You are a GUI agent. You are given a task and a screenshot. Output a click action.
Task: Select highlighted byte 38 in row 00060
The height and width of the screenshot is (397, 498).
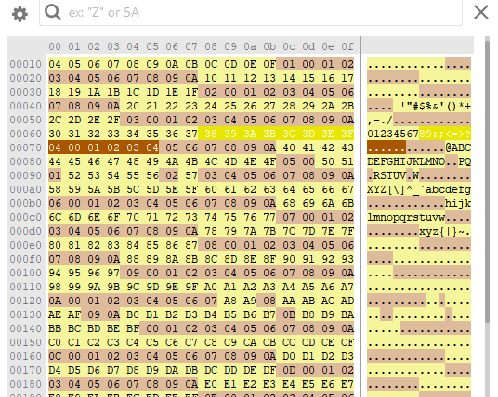(x=211, y=134)
